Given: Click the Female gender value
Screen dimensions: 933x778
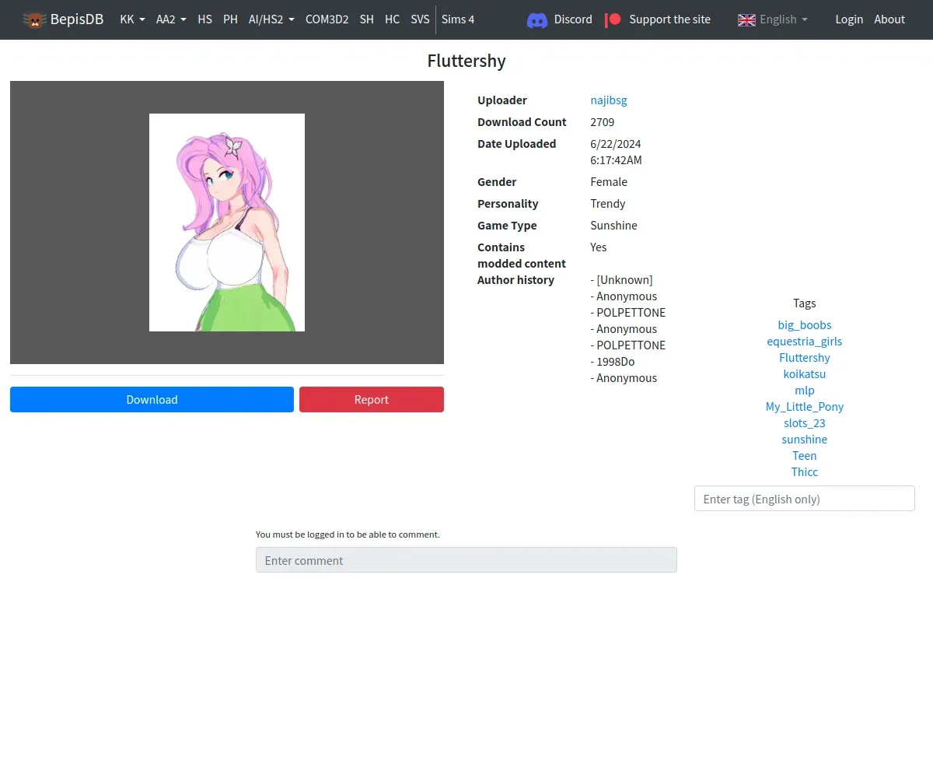Looking at the screenshot, I should point(609,181).
